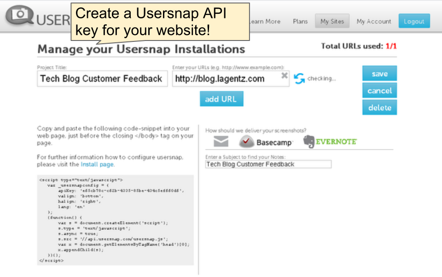
Task: Open My Account page
Action: 374,22
